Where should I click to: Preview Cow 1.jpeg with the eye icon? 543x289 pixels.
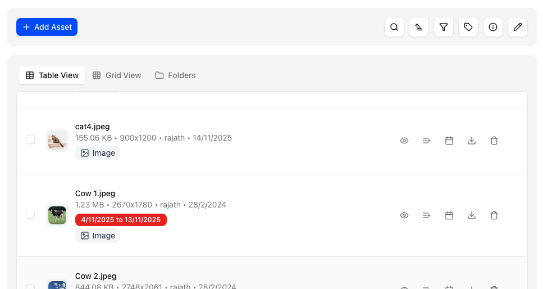[x=404, y=215]
